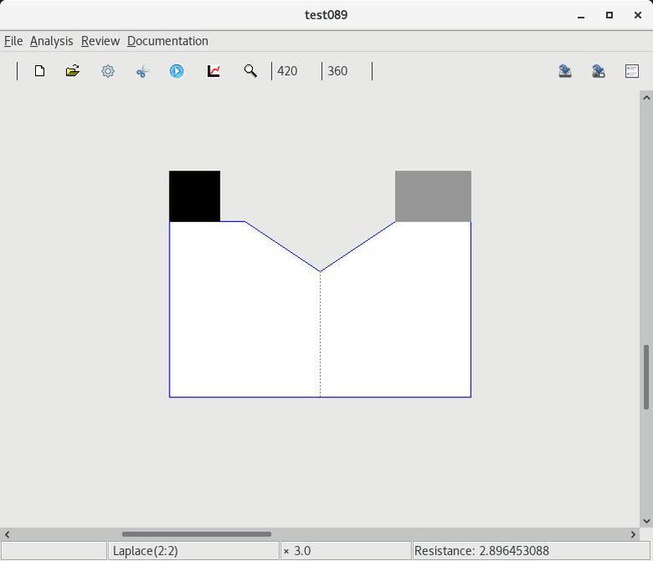Open a file with the folder icon
The width and height of the screenshot is (653, 561).
[73, 71]
